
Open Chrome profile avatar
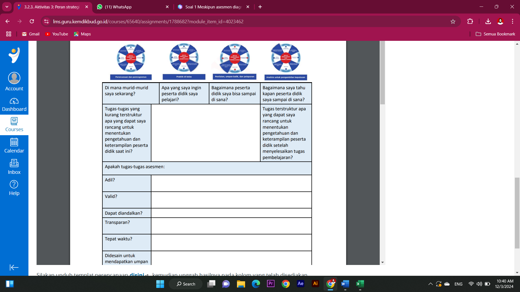pos(500,21)
